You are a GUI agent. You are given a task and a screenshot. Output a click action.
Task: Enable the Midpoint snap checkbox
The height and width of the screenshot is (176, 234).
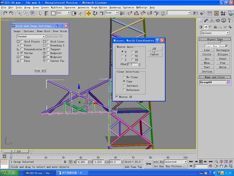pyautogui.click(x=48, y=57)
